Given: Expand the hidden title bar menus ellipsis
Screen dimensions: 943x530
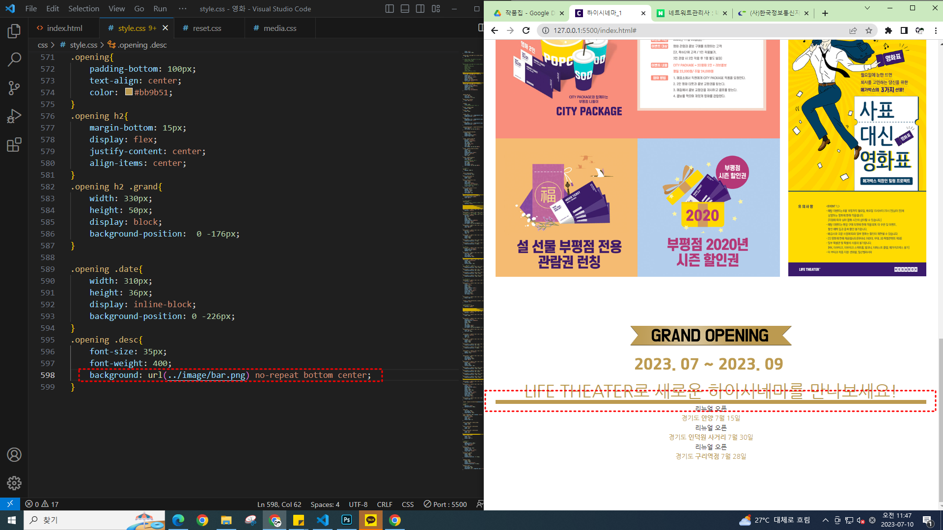Looking at the screenshot, I should tap(183, 9).
